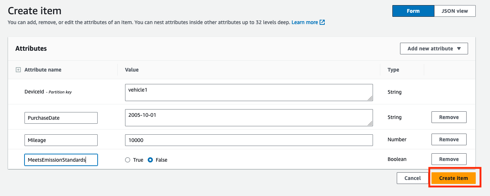490x196 pixels.
Task: Remove the MeetsEmissionStandards attribute
Action: click(449, 159)
